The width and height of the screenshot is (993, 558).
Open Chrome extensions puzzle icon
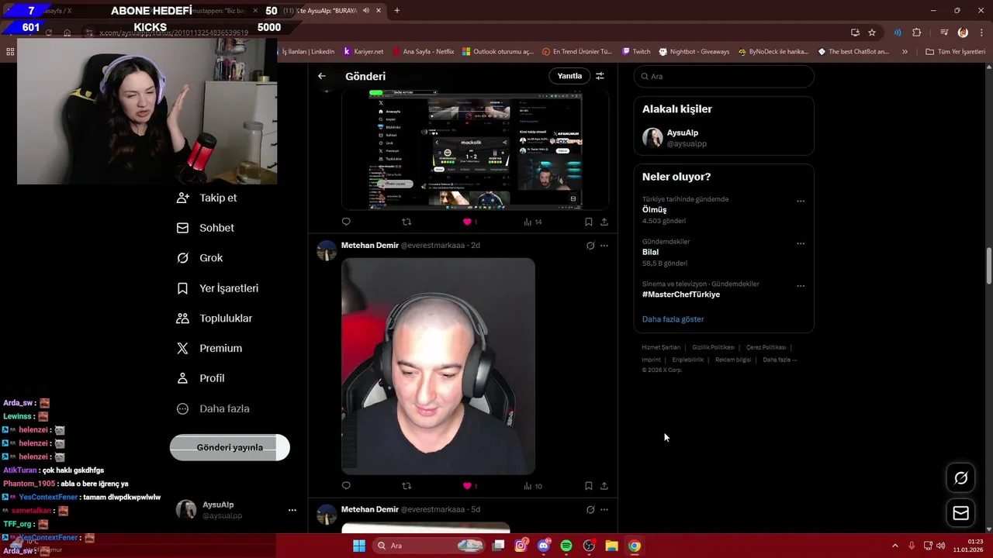coord(916,33)
